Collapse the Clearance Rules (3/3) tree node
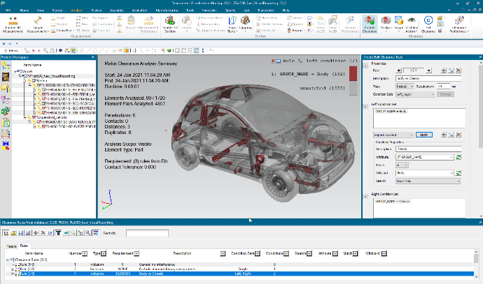The width and height of the screenshot is (483, 284). tap(8, 260)
